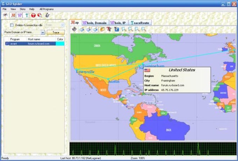Click the pen nib toolbar icon
Screen dimensions: 238x161
47,15
